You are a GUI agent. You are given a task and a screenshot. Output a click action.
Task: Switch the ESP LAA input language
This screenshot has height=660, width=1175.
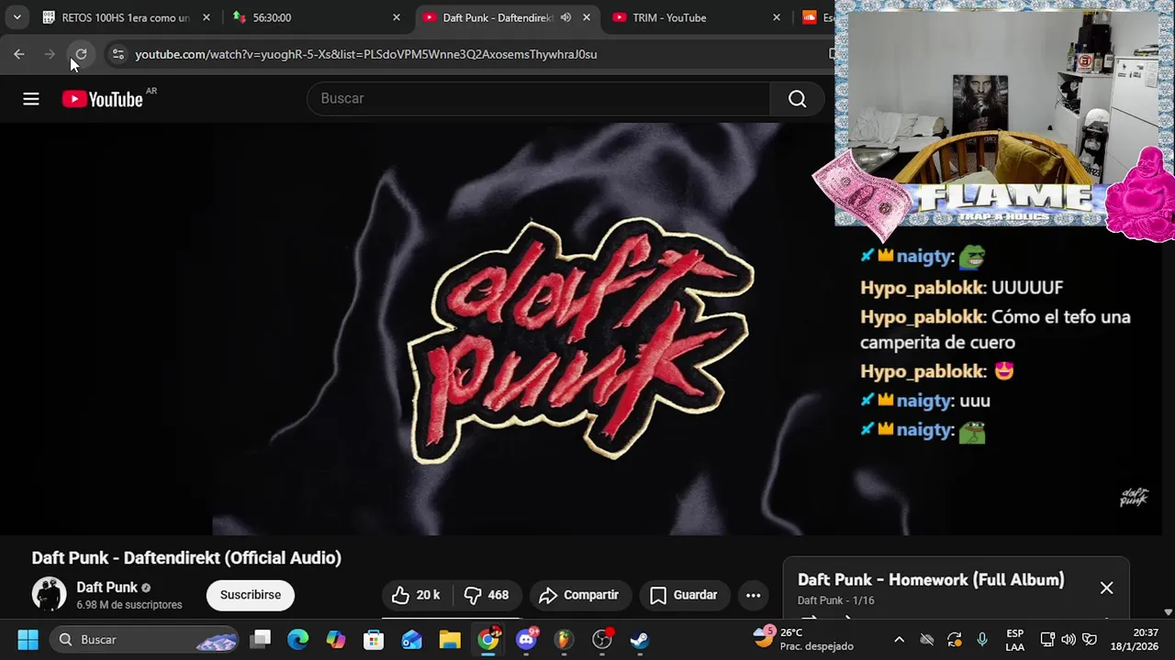pyautogui.click(x=1015, y=640)
